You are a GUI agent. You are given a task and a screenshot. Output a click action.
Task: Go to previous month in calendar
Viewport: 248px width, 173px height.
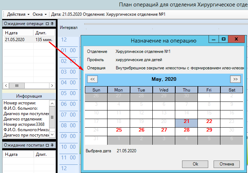[92, 79]
